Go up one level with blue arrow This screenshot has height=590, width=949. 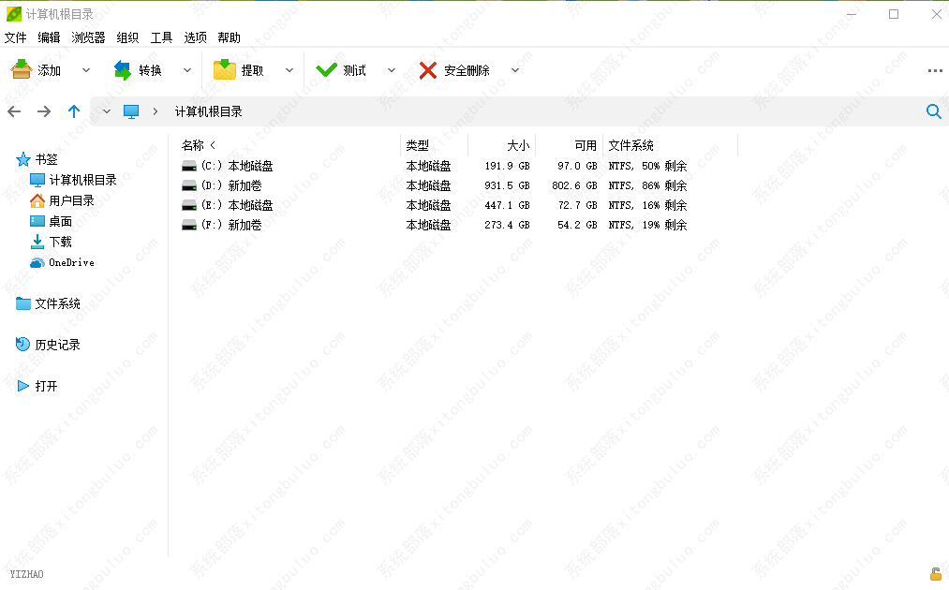[74, 111]
